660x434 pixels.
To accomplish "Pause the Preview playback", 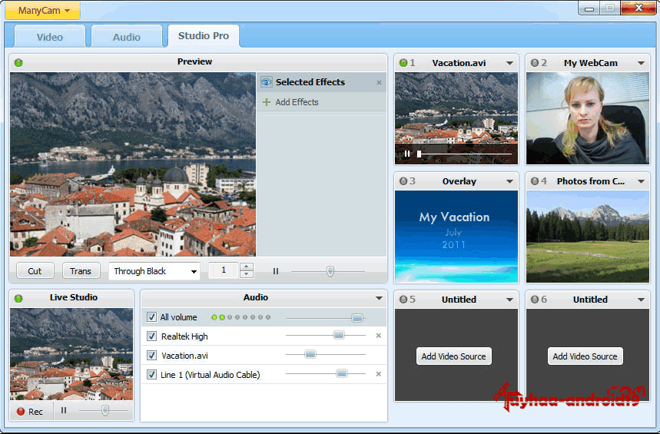I will 276,271.
